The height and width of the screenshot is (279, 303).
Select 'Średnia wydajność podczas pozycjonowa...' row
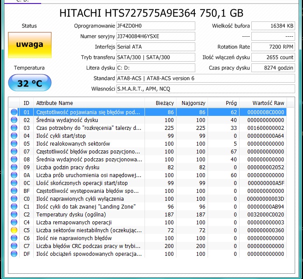coord(148,159)
